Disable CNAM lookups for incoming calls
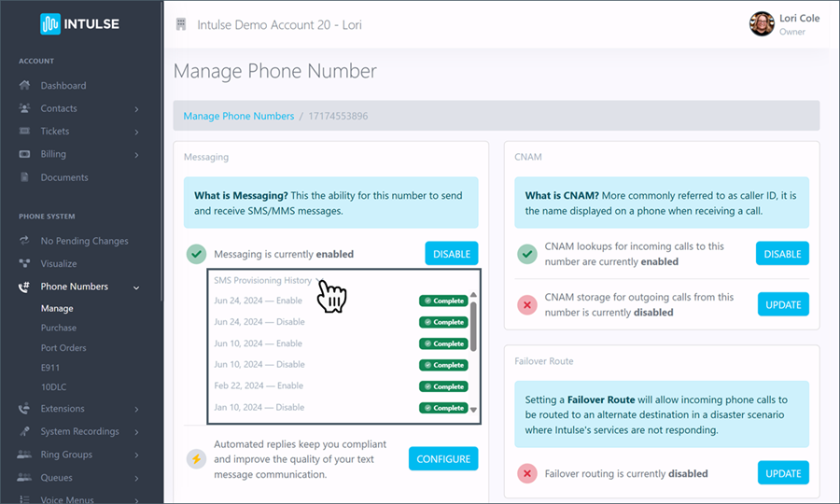The image size is (840, 504). [782, 254]
